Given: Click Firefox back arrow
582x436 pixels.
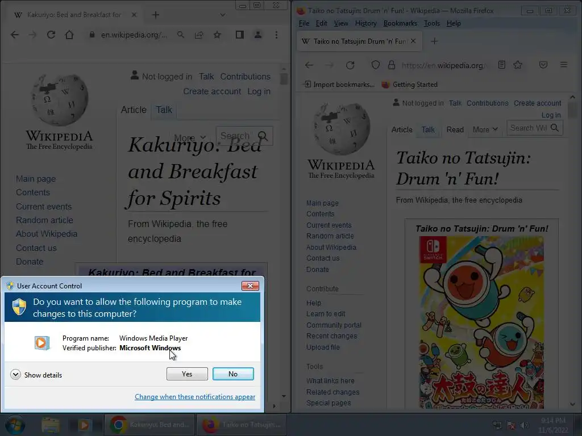Looking at the screenshot, I should pyautogui.click(x=309, y=65).
